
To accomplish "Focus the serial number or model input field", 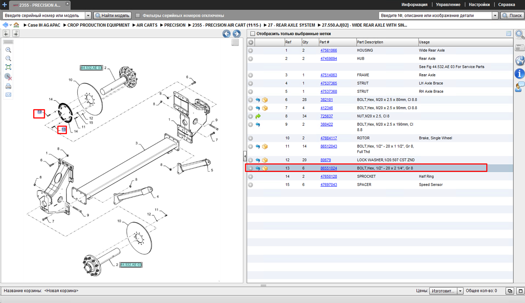I will [x=44, y=15].
